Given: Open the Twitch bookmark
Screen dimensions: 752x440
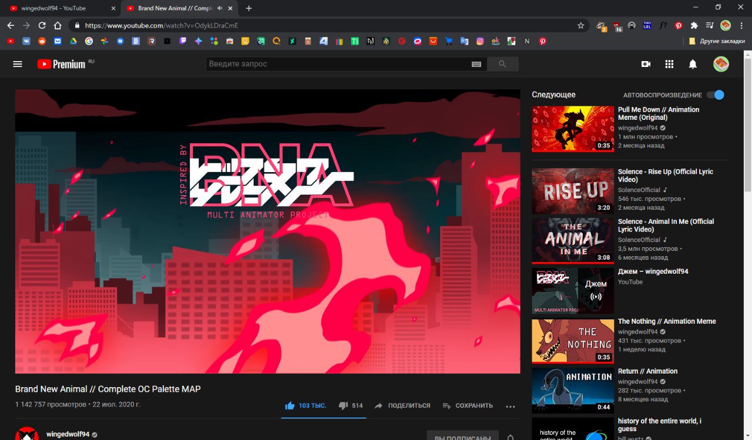Looking at the screenshot, I should point(183,41).
